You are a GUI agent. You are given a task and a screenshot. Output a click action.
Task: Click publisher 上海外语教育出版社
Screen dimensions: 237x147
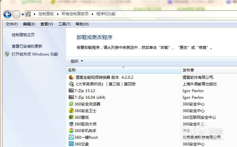click(200, 84)
